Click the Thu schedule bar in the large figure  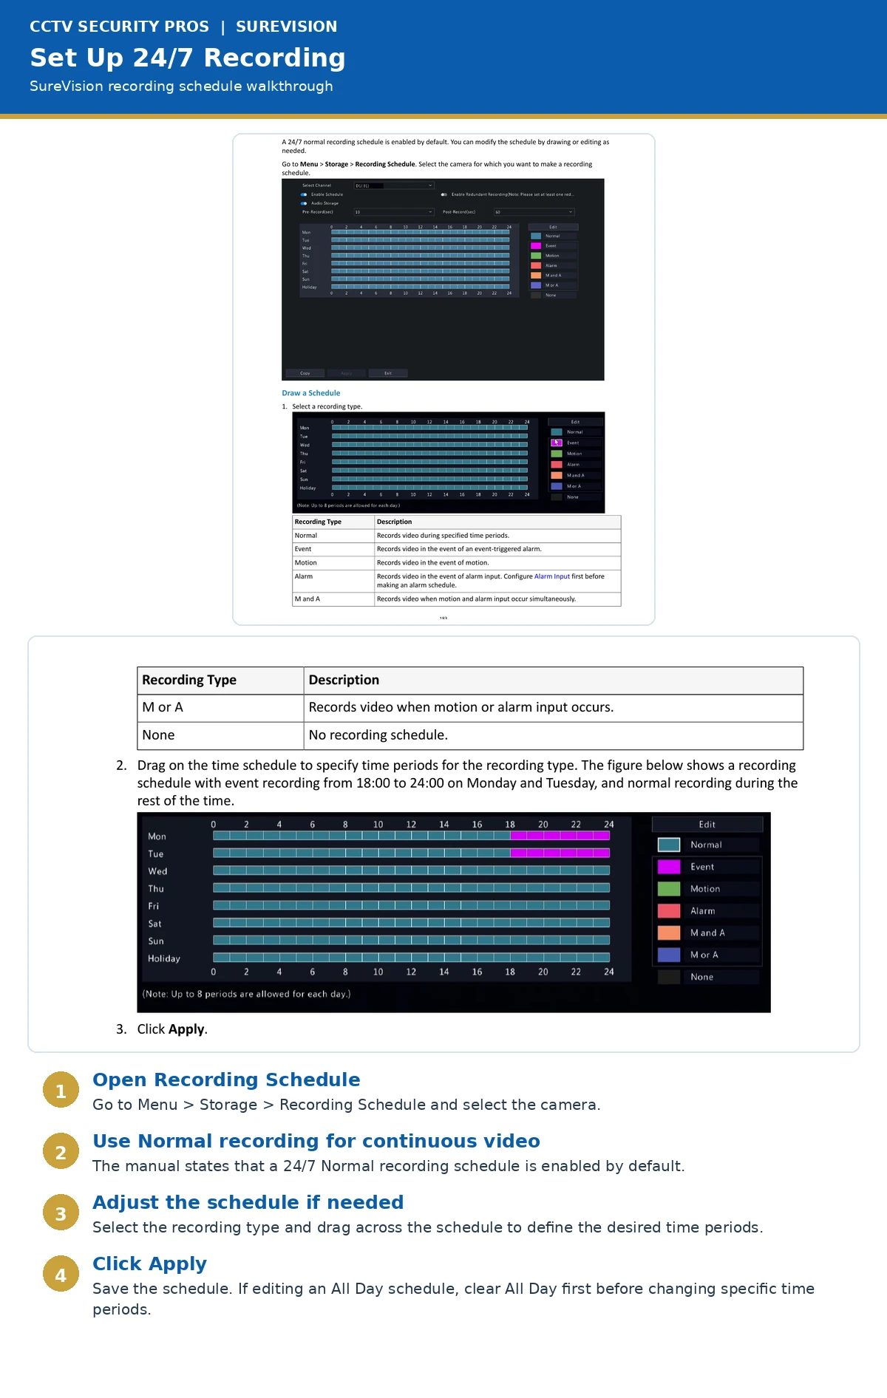[x=411, y=887]
